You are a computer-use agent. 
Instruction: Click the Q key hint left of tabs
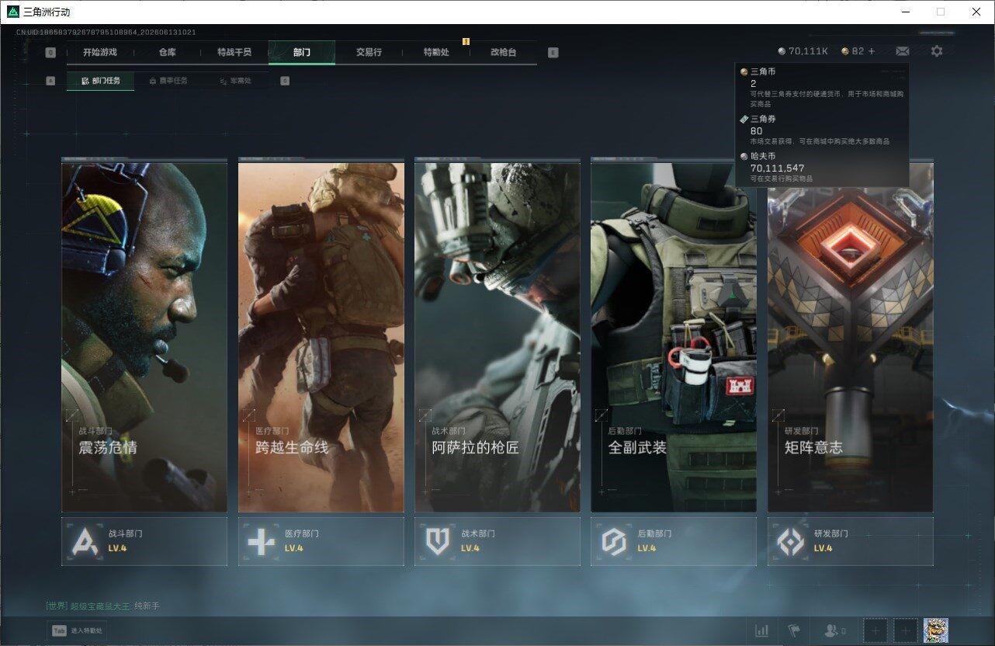(50, 53)
